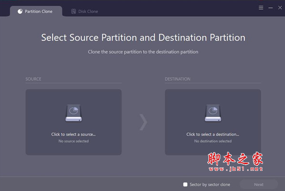Click the destination drive icon
The width and height of the screenshot is (285, 191).
pyautogui.click(x=213, y=113)
